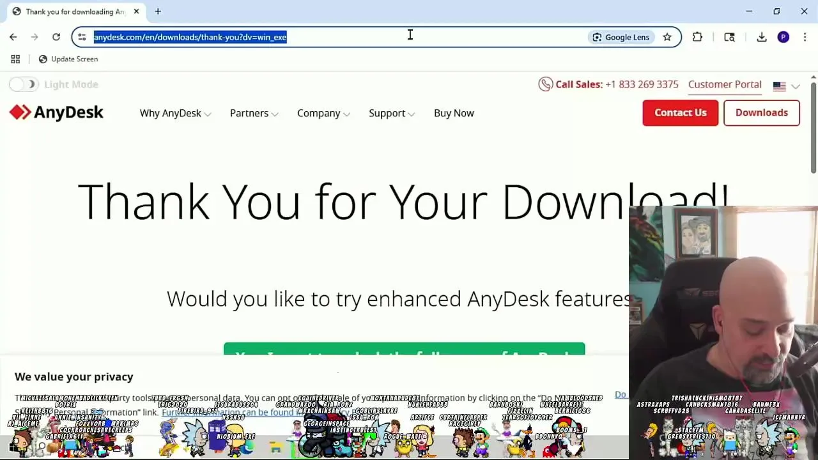Image resolution: width=818 pixels, height=460 pixels.
Task: Open the Chrome extensions menu
Action: click(697, 37)
